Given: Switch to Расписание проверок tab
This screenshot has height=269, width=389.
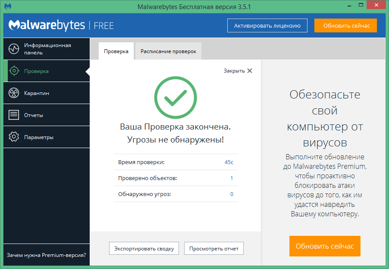Looking at the screenshot, I should [x=168, y=51].
